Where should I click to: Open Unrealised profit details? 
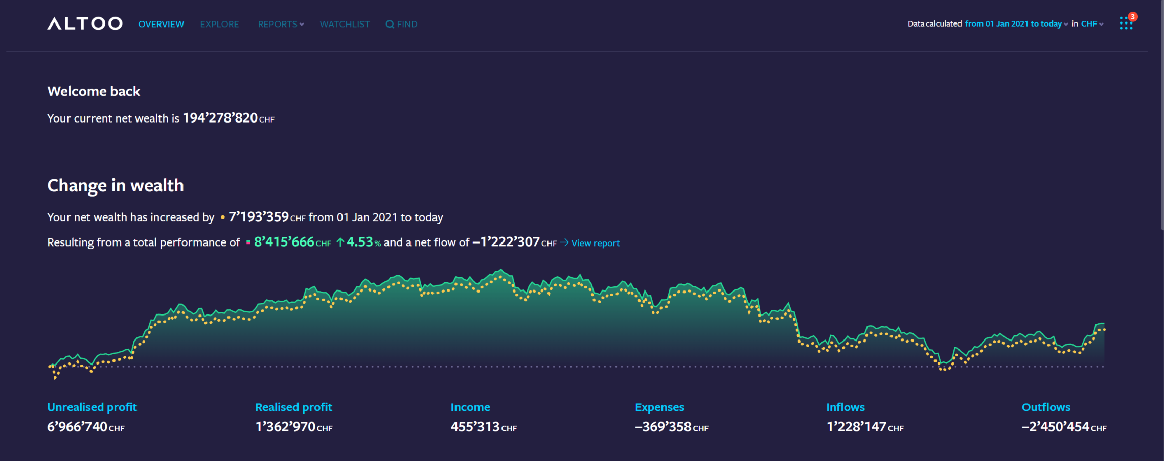coord(92,407)
